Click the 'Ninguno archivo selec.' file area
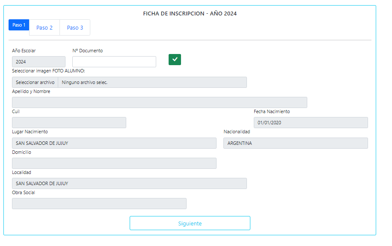 click(x=152, y=82)
